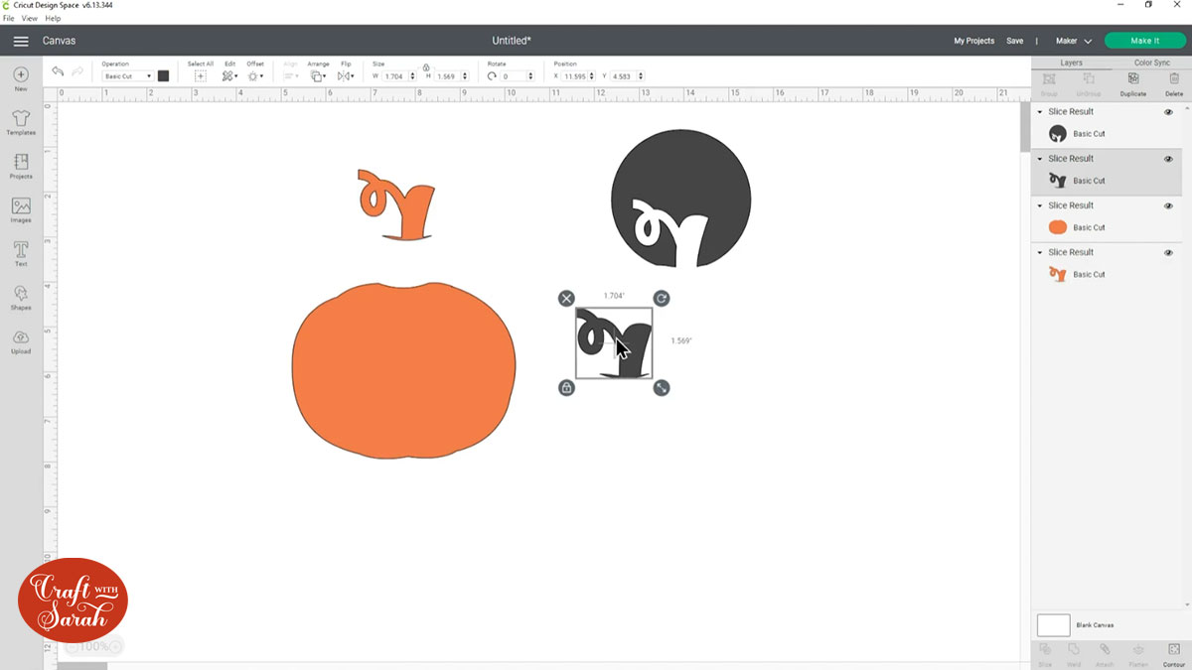Hide the first Slice Result layer

[1168, 112]
